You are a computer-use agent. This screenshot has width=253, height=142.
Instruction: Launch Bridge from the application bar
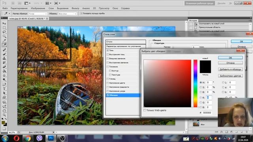click(13, 3)
